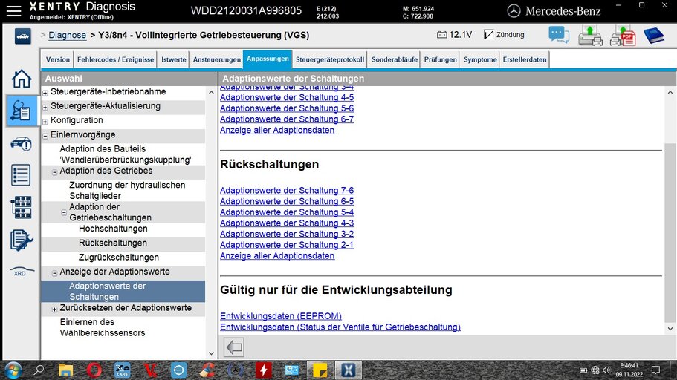Screen dimensions: 677x380
Task: Launch Opera browser from the taskbar
Action: click(x=94, y=370)
